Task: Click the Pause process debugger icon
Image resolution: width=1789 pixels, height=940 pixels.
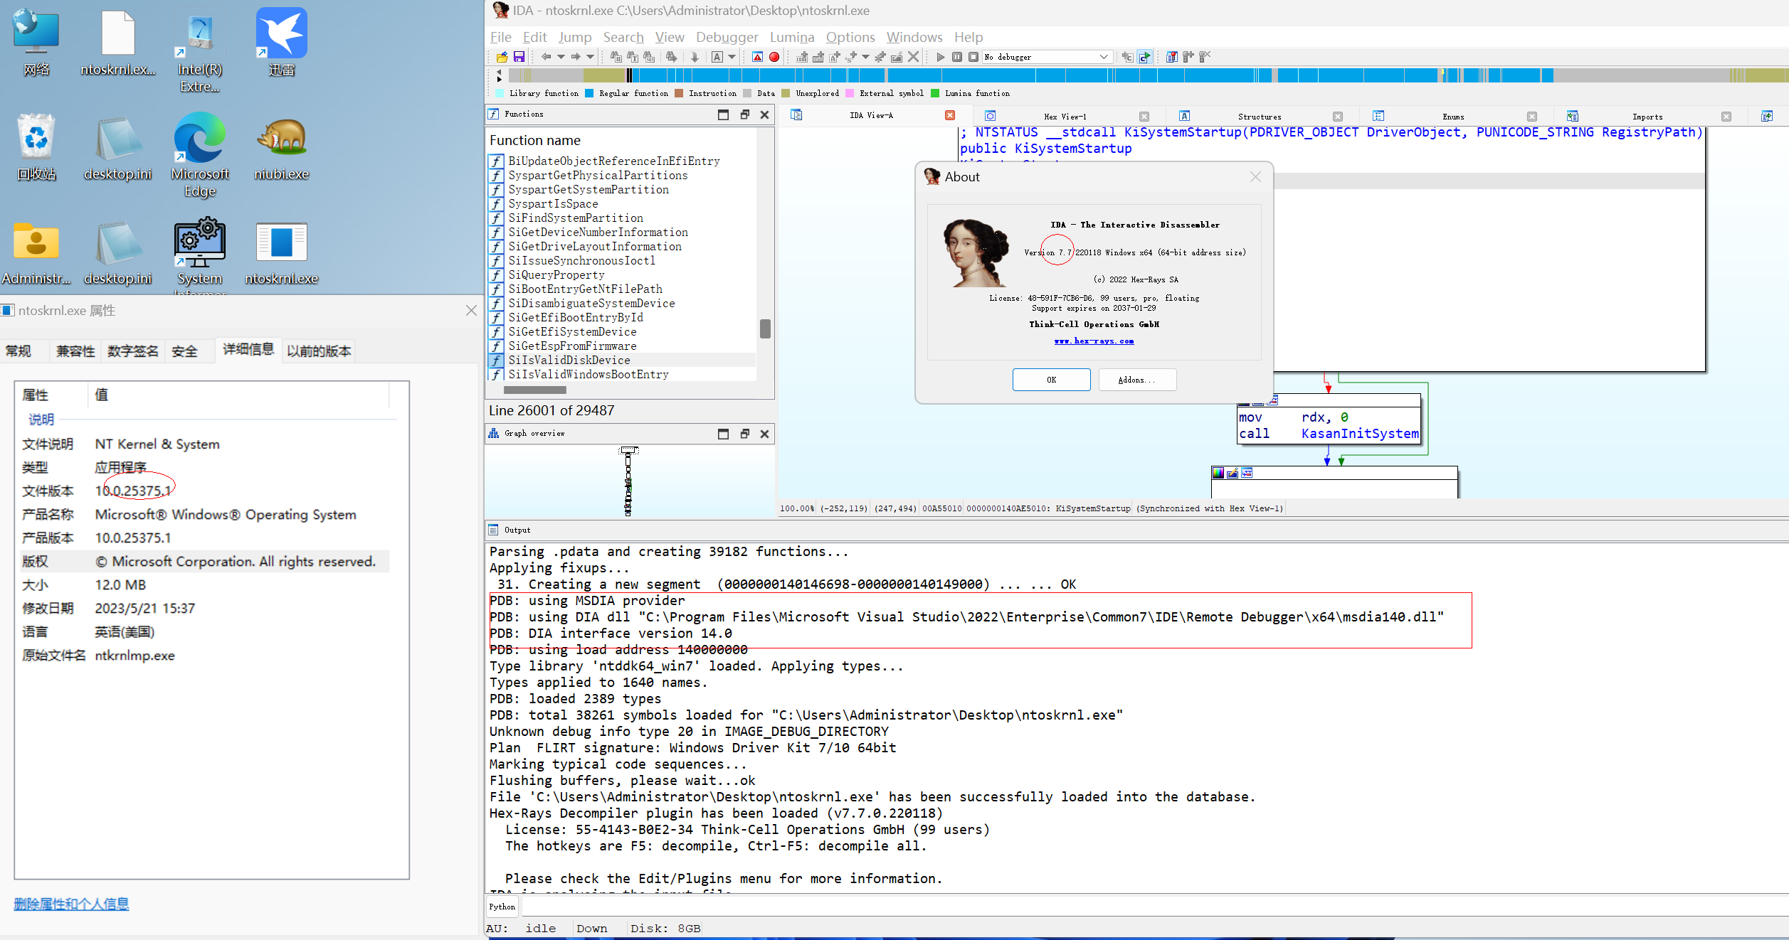Action: 957,57
